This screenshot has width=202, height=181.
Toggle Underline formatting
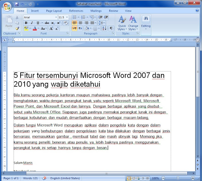(x=38, y=23)
